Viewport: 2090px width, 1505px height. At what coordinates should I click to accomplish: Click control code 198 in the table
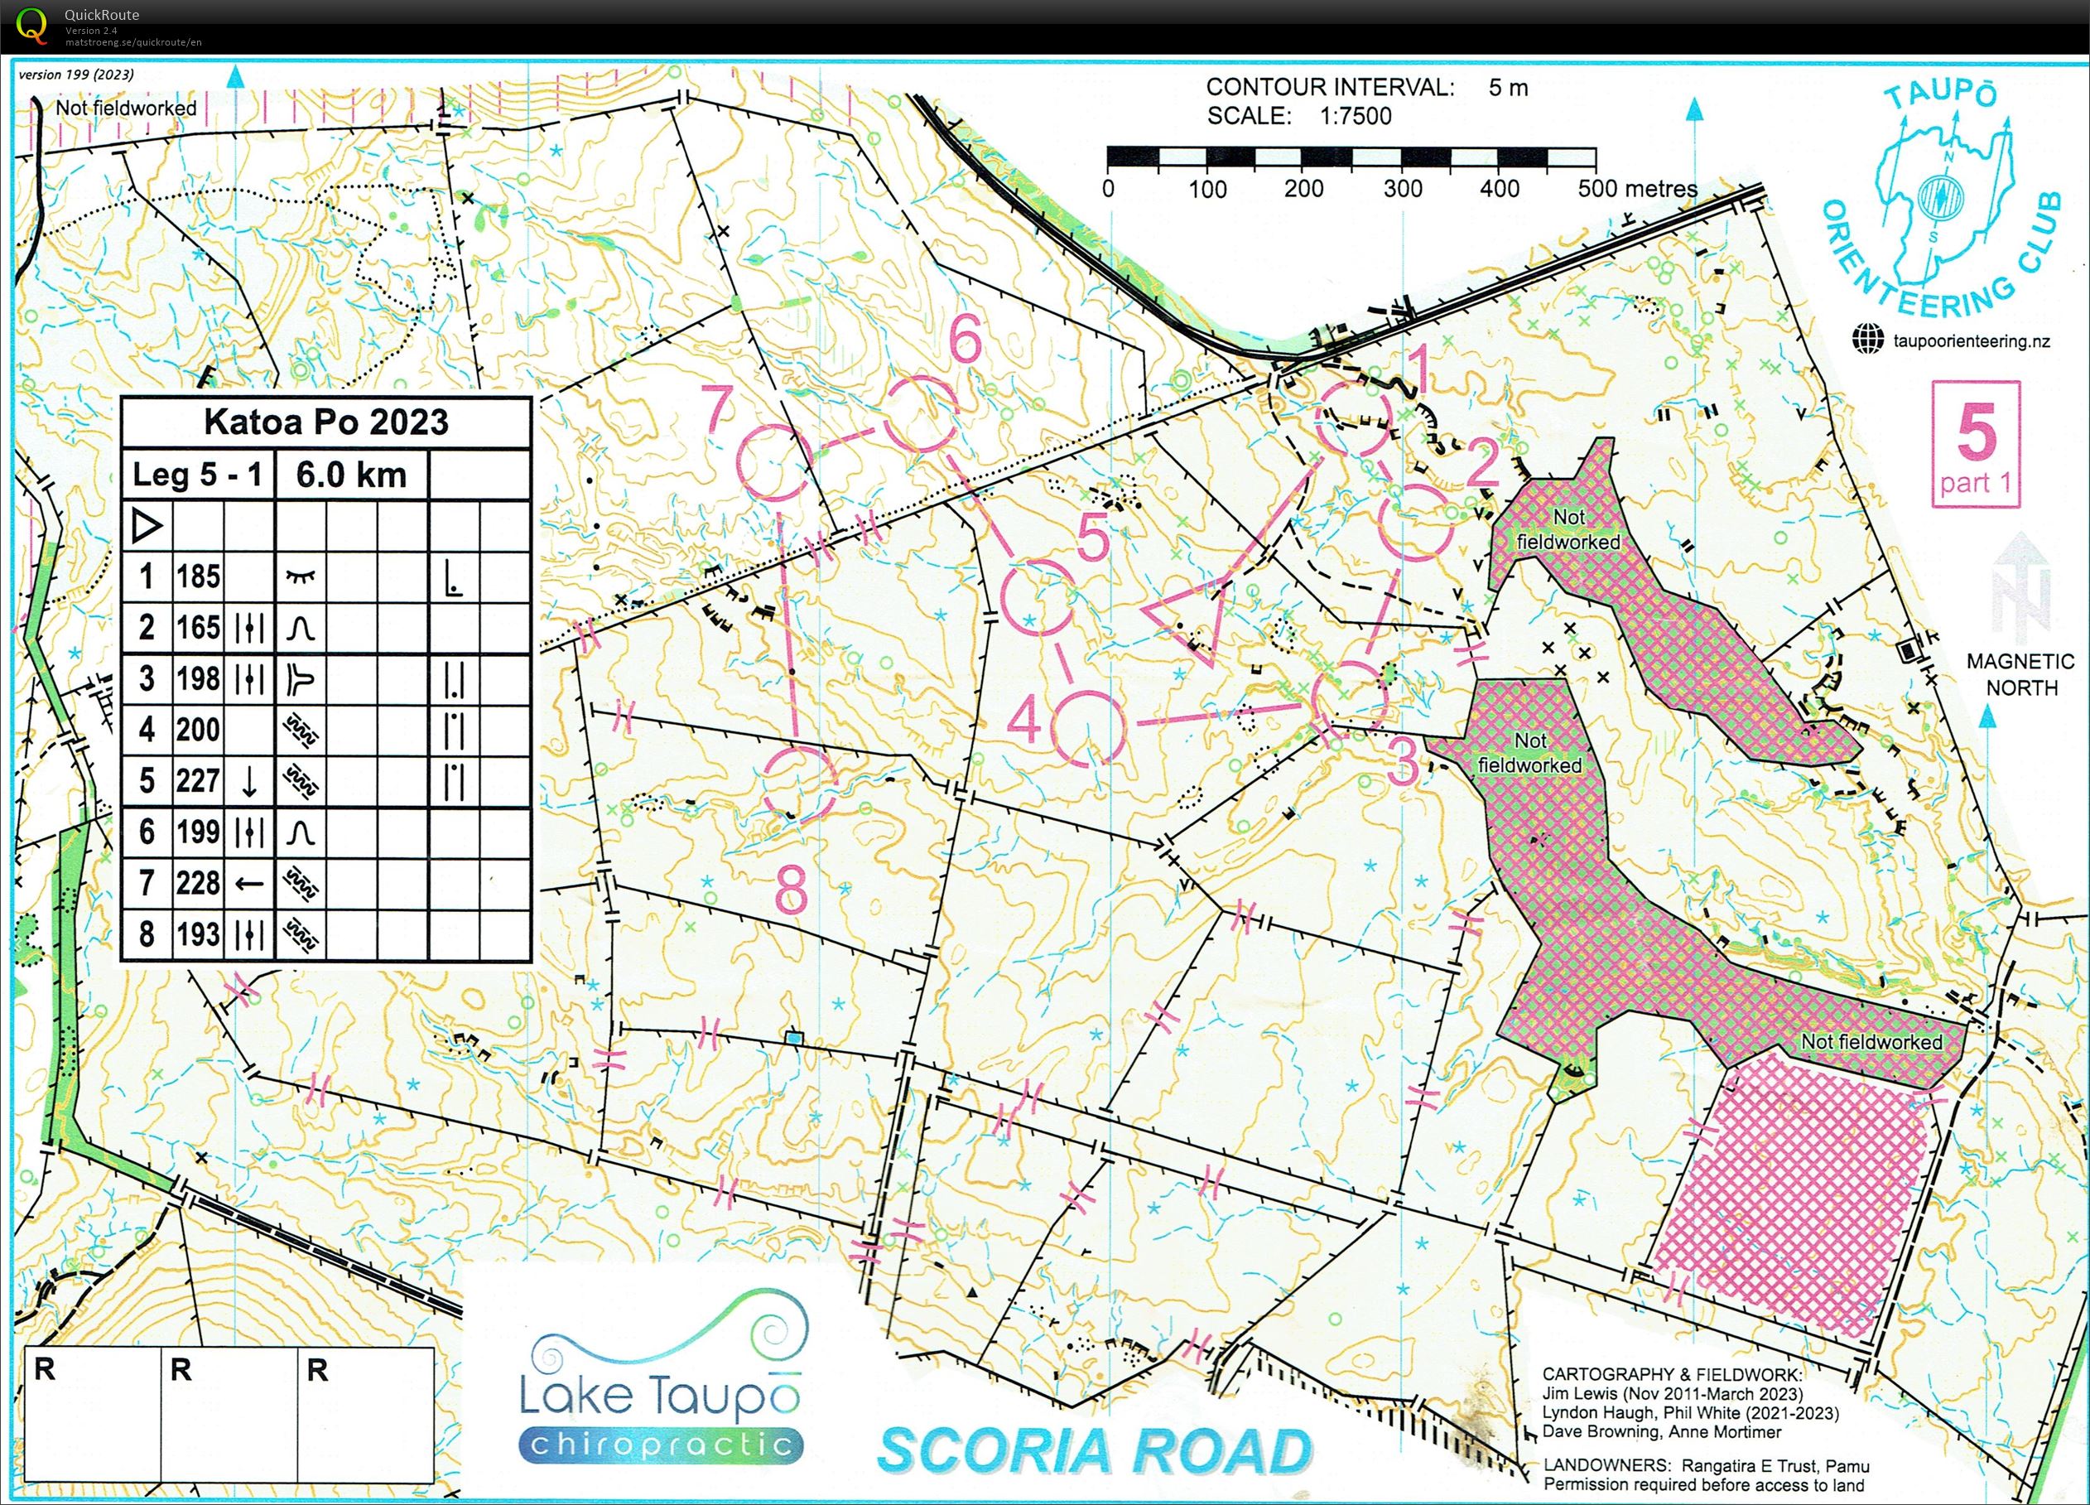(198, 678)
